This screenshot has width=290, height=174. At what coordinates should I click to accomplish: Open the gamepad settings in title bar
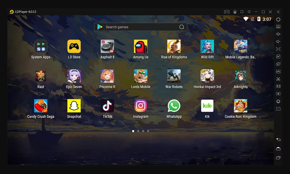[x=227, y=12]
